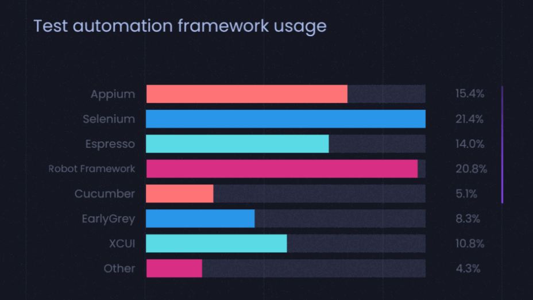533x300 pixels.
Task: Click the EarlyGrey label
Action: click(x=109, y=218)
